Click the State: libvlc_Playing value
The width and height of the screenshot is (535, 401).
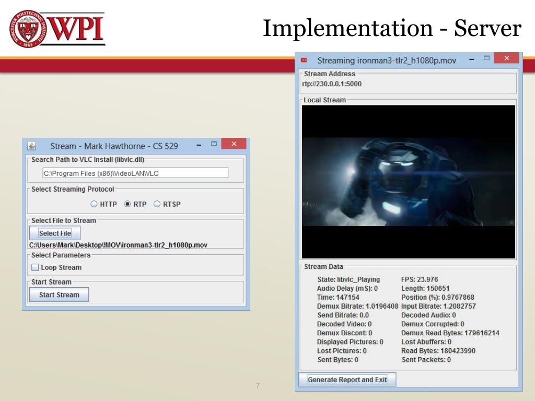[348, 279]
